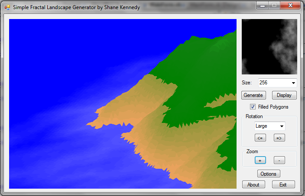Click the Size label text
305x196 pixels.
[247, 83]
